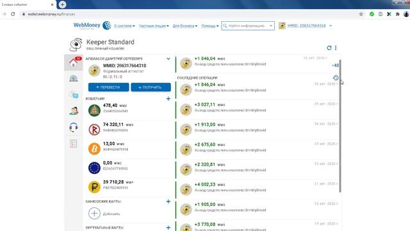The image size is (410, 231).
Task: Open the +3 770,08 WMR operation
Action: pos(258,226)
